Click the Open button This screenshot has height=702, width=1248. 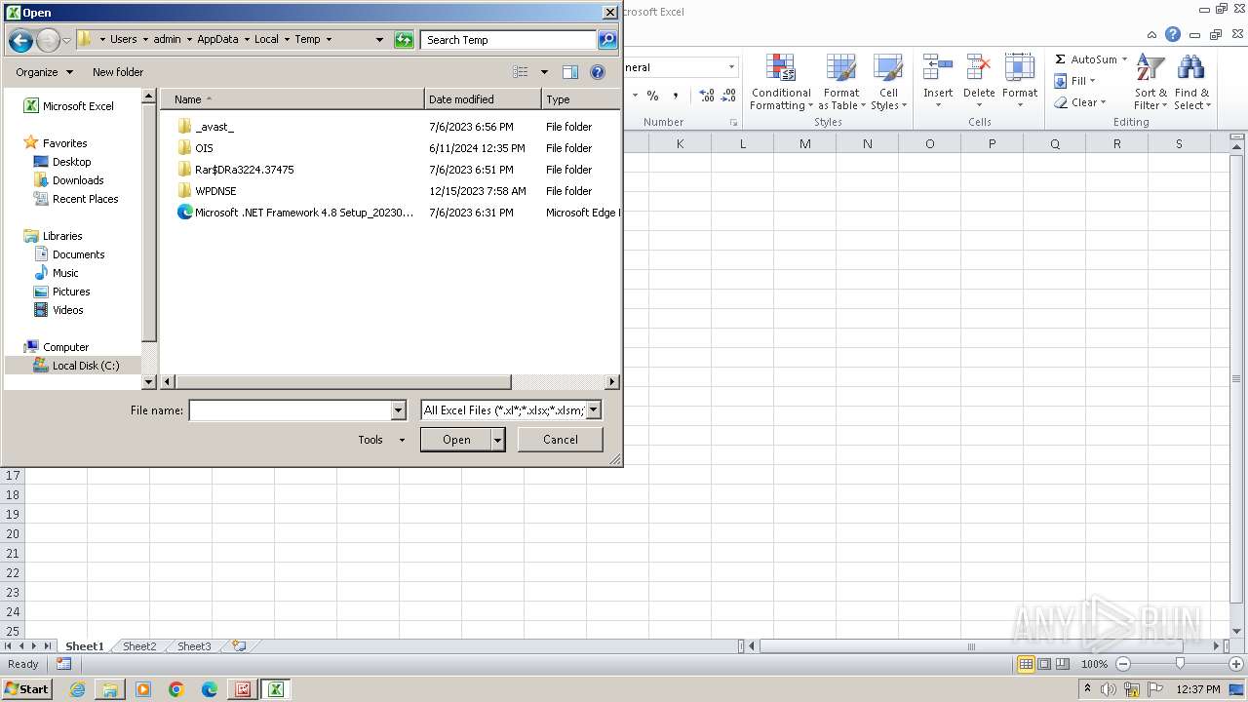[456, 440]
